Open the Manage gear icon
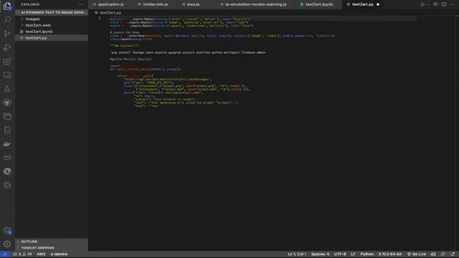 [7, 244]
